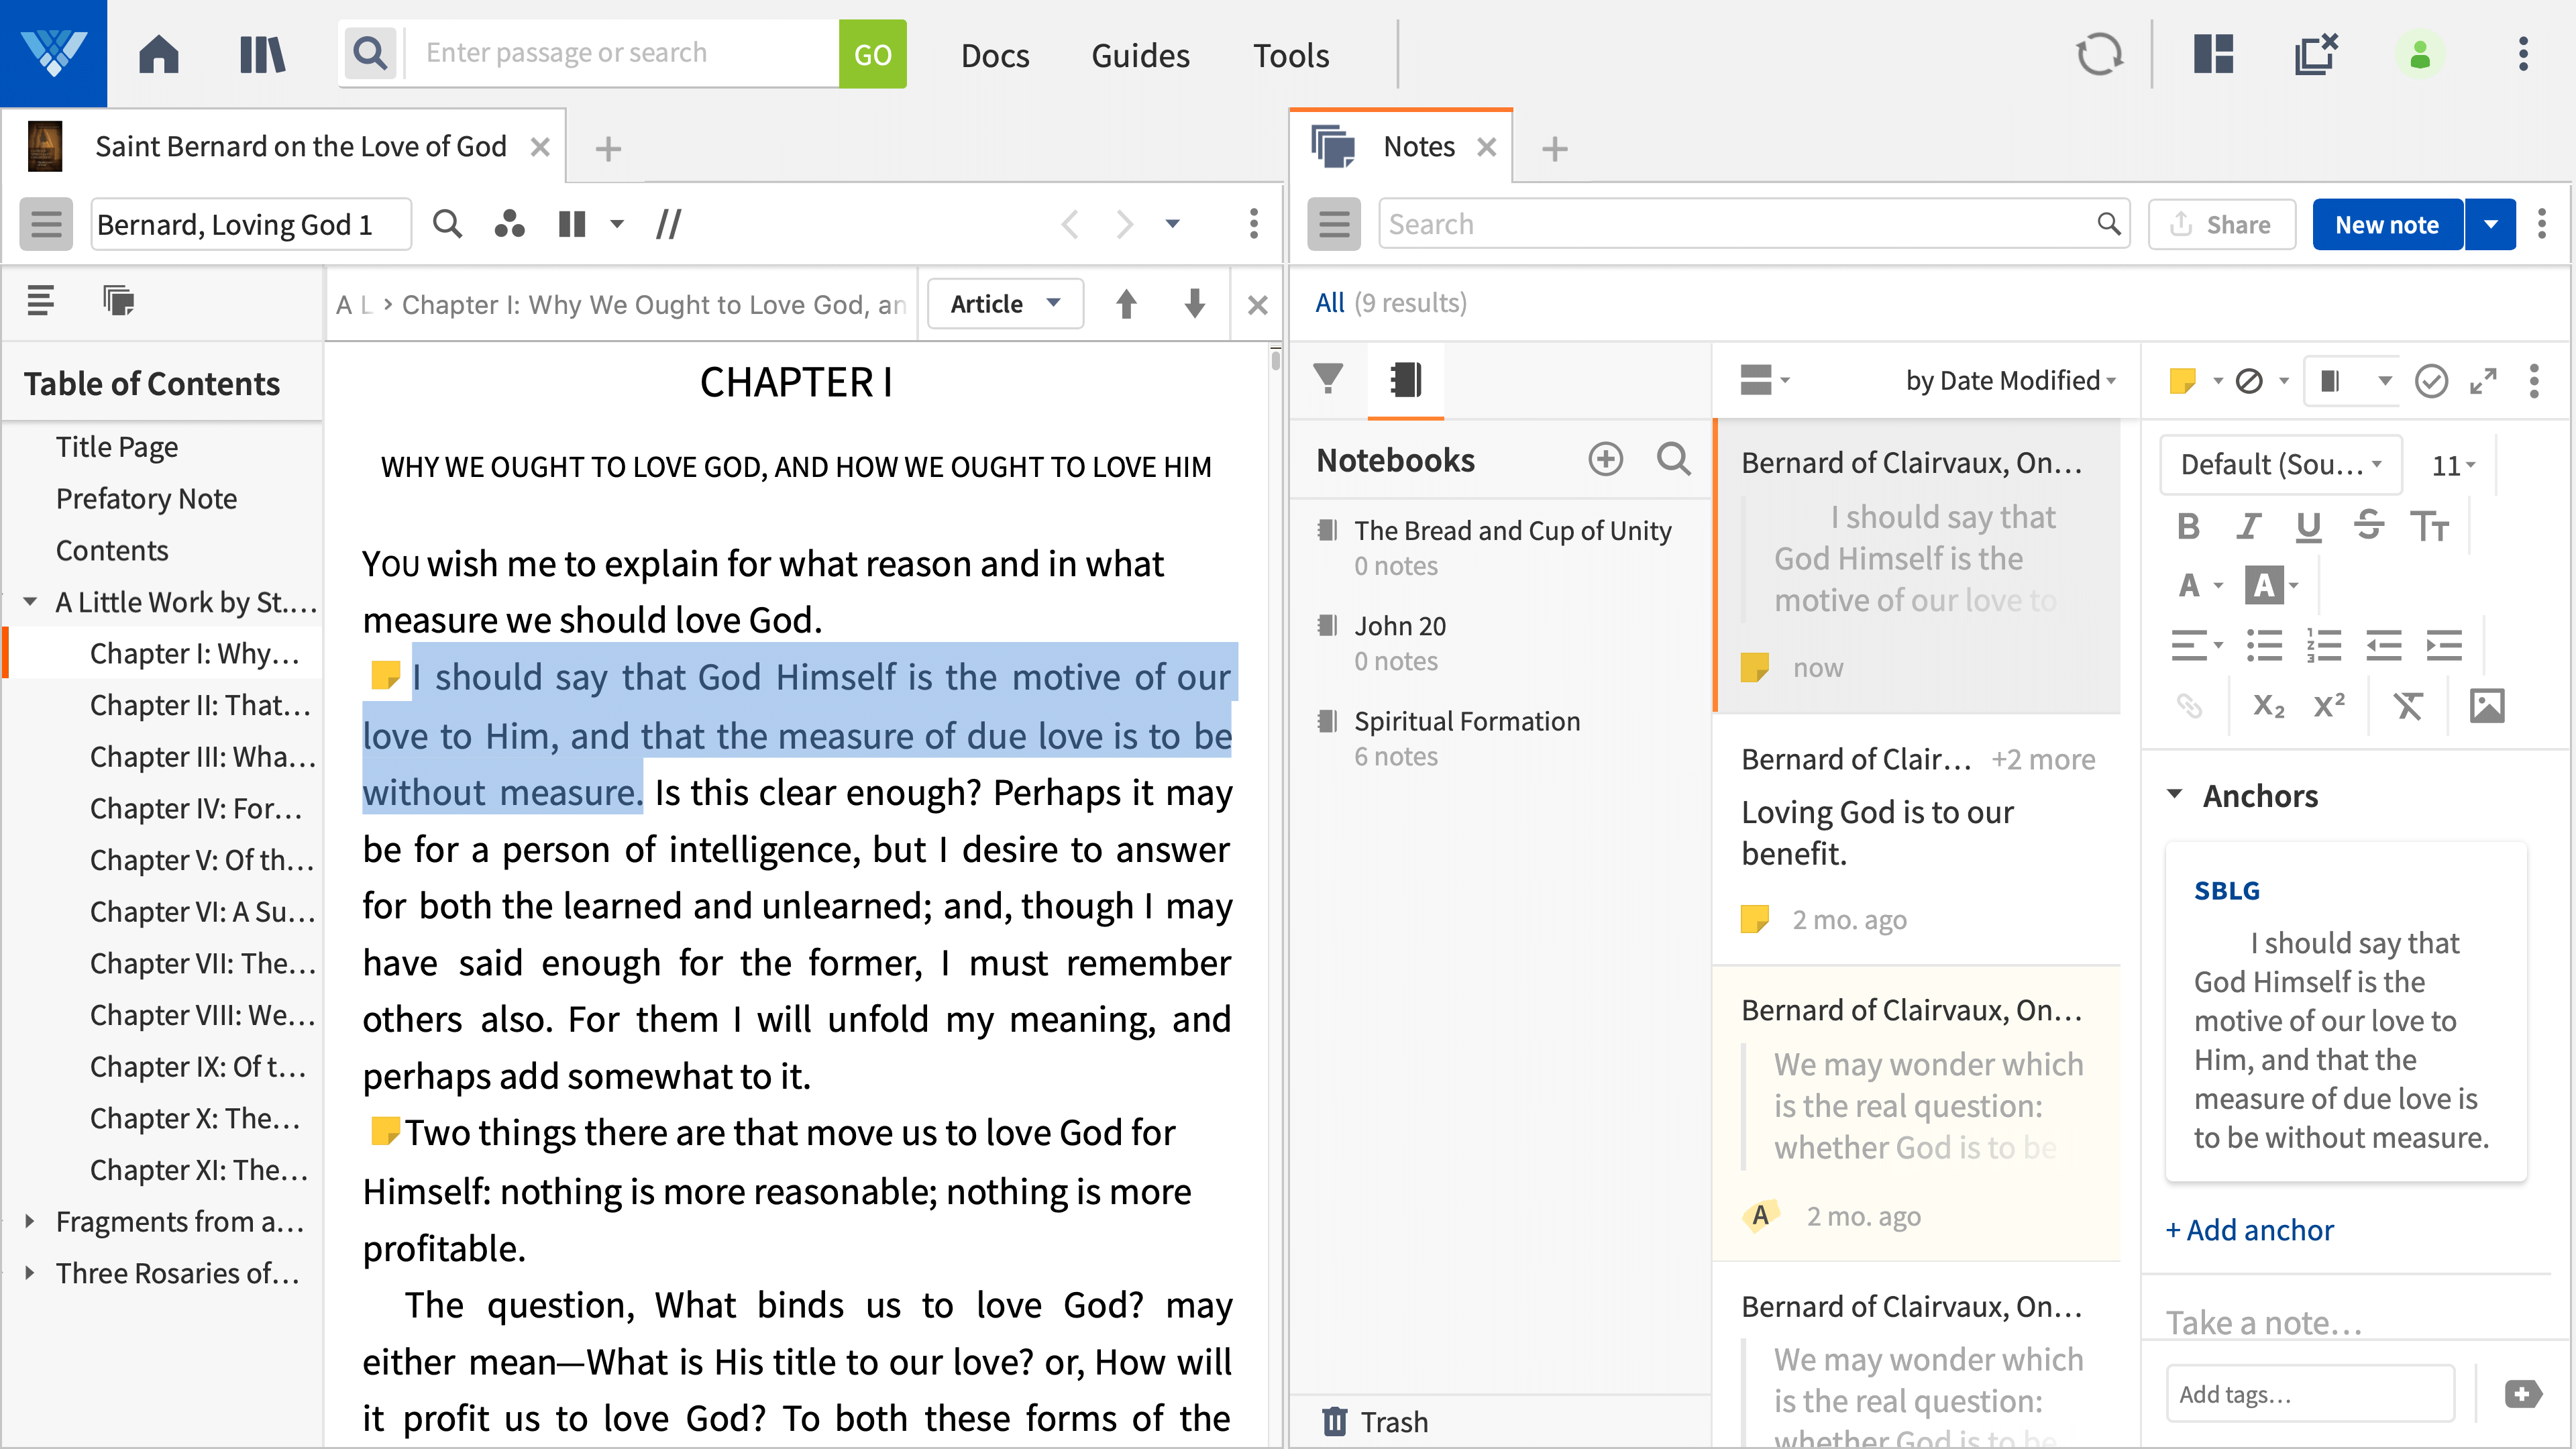Screen dimensions: 2576x1449
Task: Click the add tag icon button
Action: 2522,1394
